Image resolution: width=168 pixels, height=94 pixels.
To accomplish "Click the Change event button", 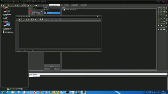I will tap(57, 69).
